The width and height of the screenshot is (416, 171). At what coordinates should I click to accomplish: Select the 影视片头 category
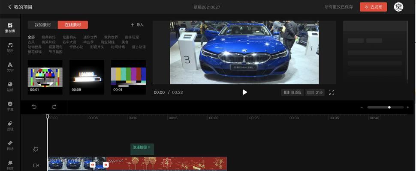click(x=97, y=47)
